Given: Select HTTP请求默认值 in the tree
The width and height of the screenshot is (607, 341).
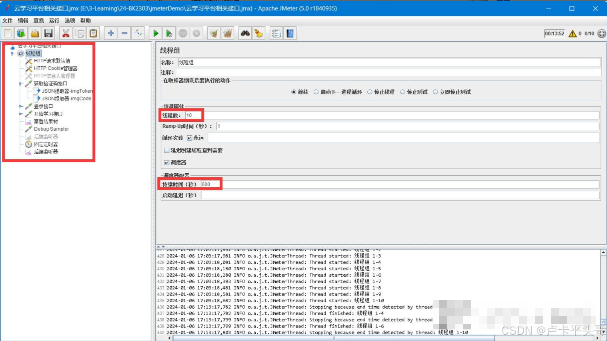Looking at the screenshot, I should click(x=52, y=61).
